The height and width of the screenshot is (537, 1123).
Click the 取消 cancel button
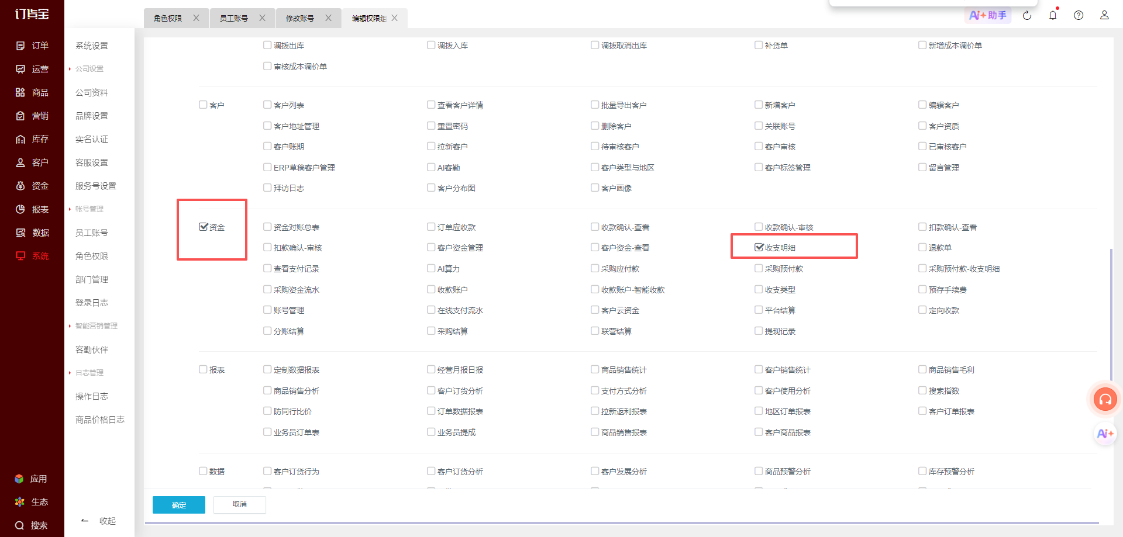coord(240,505)
